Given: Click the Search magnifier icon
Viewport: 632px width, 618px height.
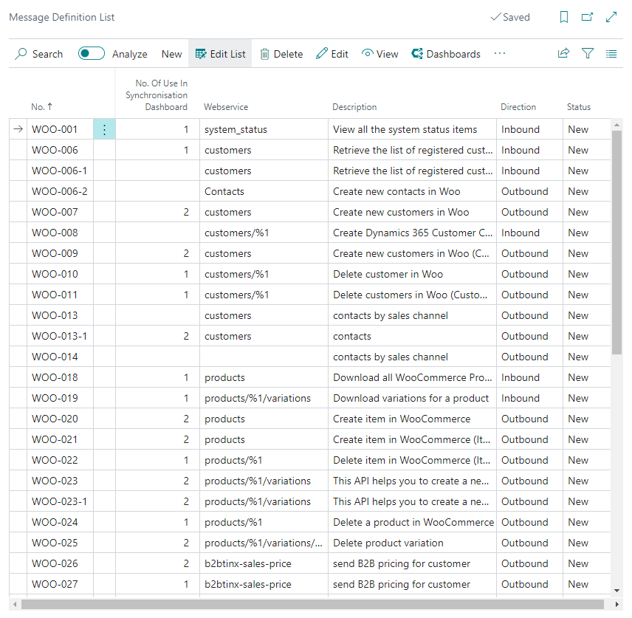Looking at the screenshot, I should [21, 54].
